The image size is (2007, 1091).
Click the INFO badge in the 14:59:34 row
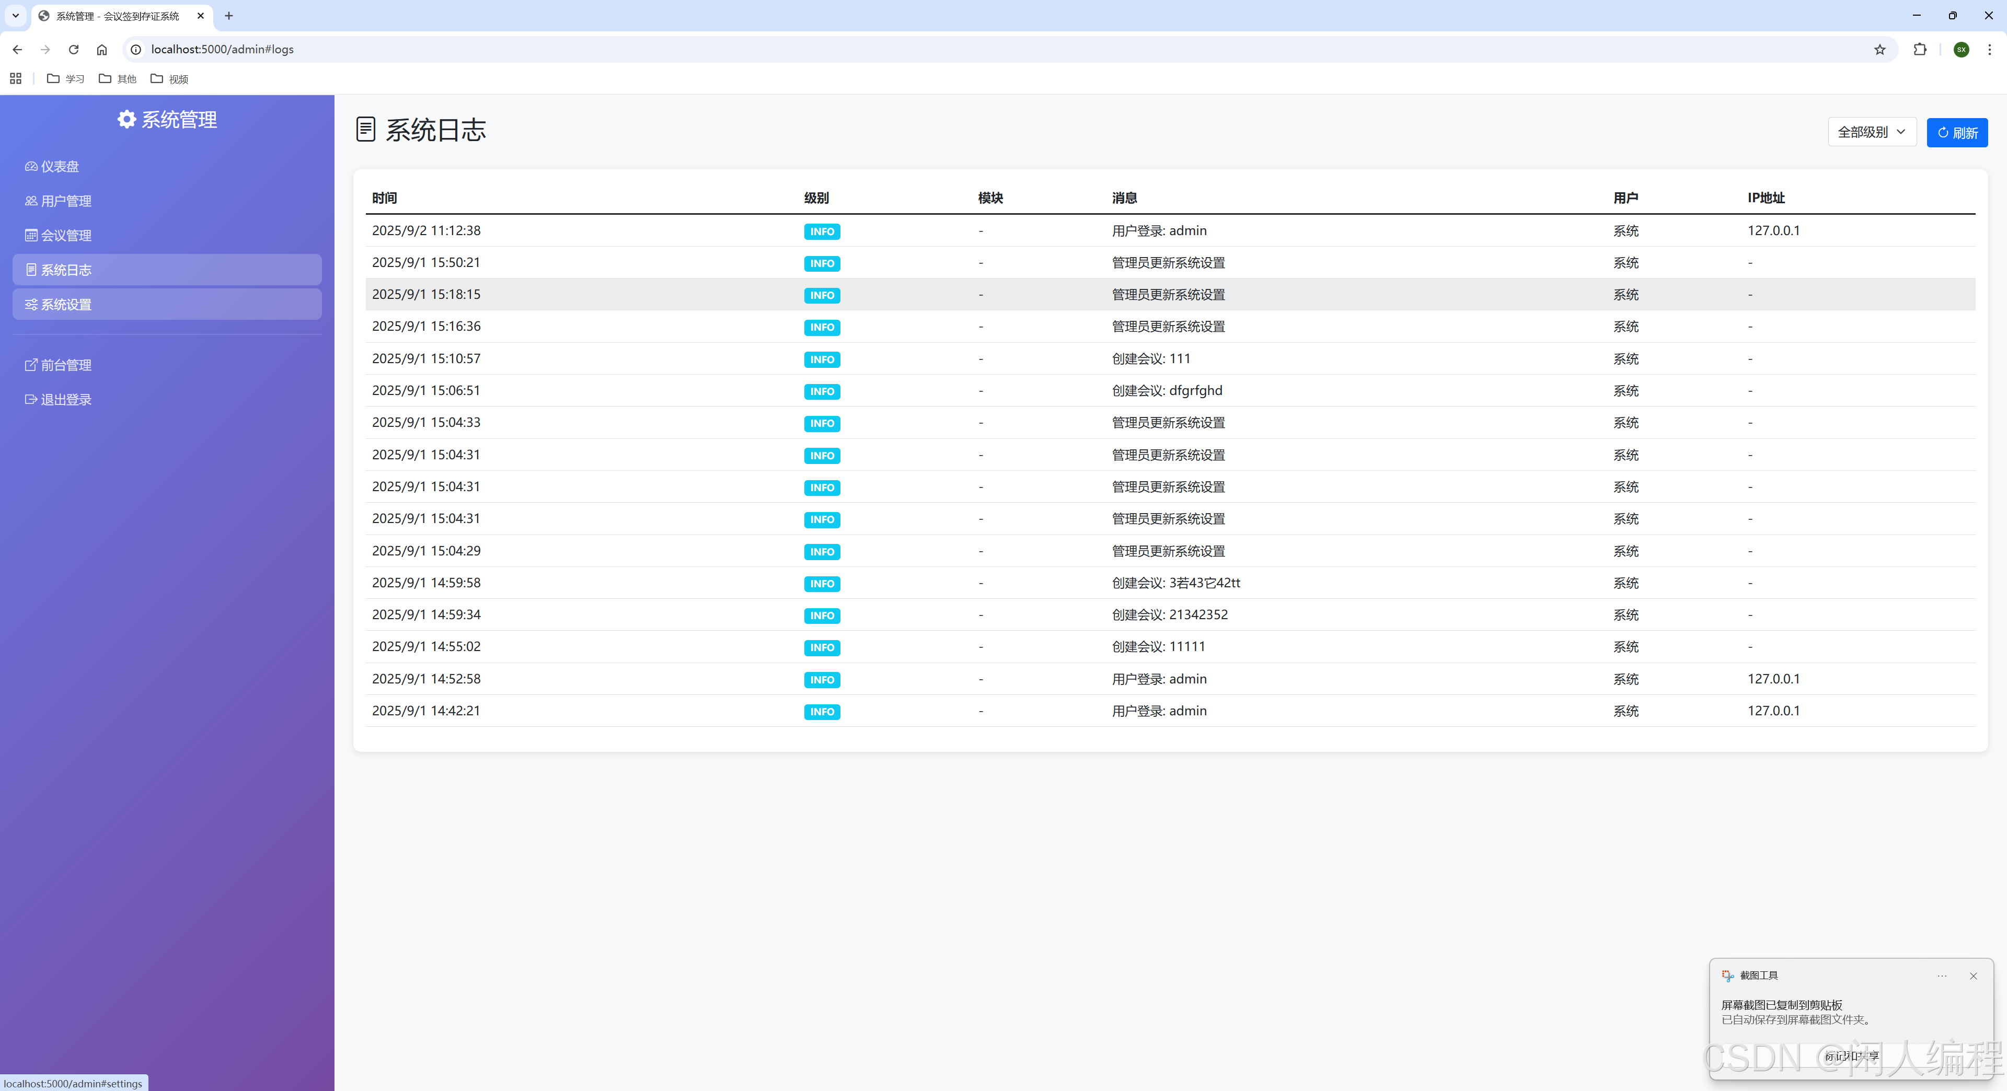(x=822, y=615)
